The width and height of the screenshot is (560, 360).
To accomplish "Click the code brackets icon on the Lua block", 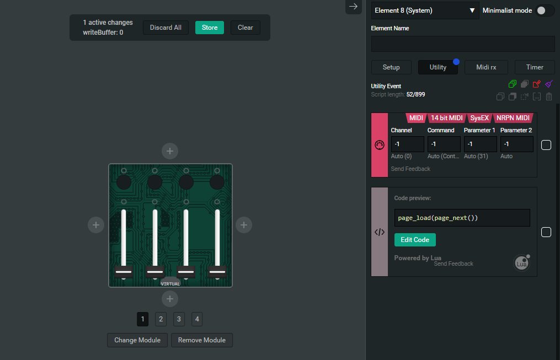I will click(380, 232).
